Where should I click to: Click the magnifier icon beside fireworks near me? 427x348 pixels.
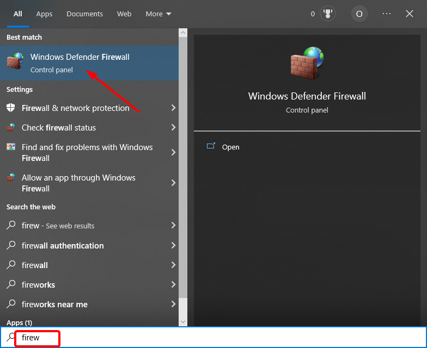(x=11, y=304)
